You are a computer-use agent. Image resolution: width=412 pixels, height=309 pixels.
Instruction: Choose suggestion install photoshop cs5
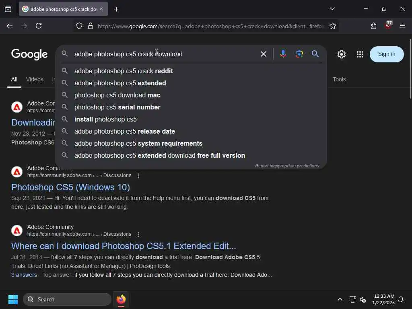191,119
